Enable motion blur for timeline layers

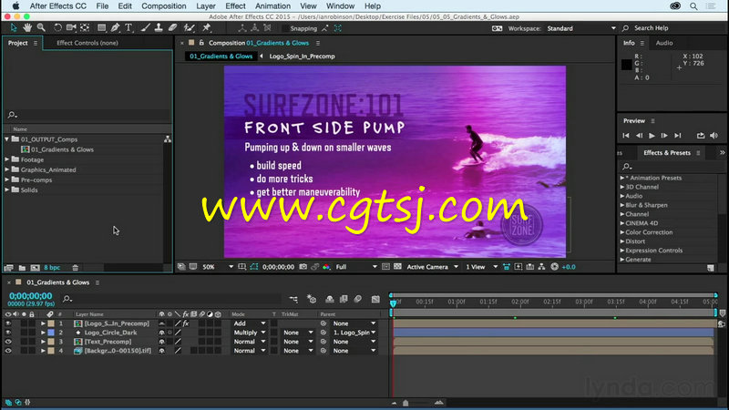click(357, 300)
